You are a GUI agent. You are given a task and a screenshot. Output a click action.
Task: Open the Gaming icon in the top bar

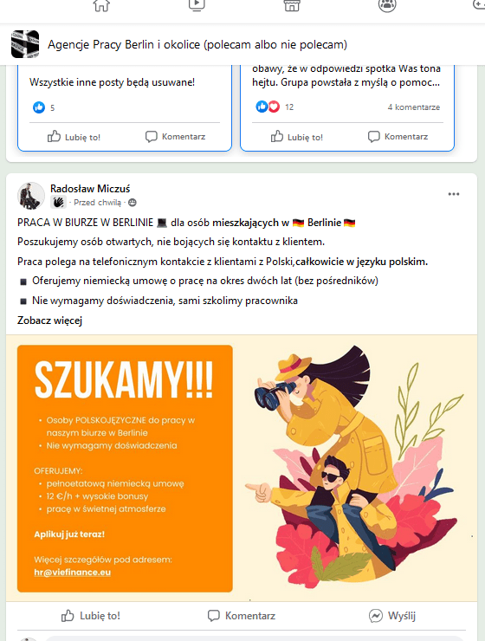pyautogui.click(x=479, y=4)
